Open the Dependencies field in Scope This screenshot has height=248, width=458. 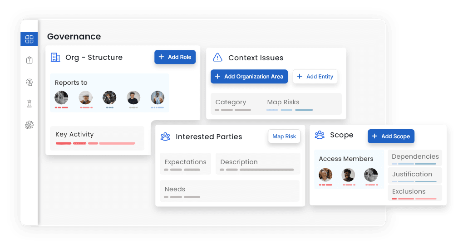415,157
